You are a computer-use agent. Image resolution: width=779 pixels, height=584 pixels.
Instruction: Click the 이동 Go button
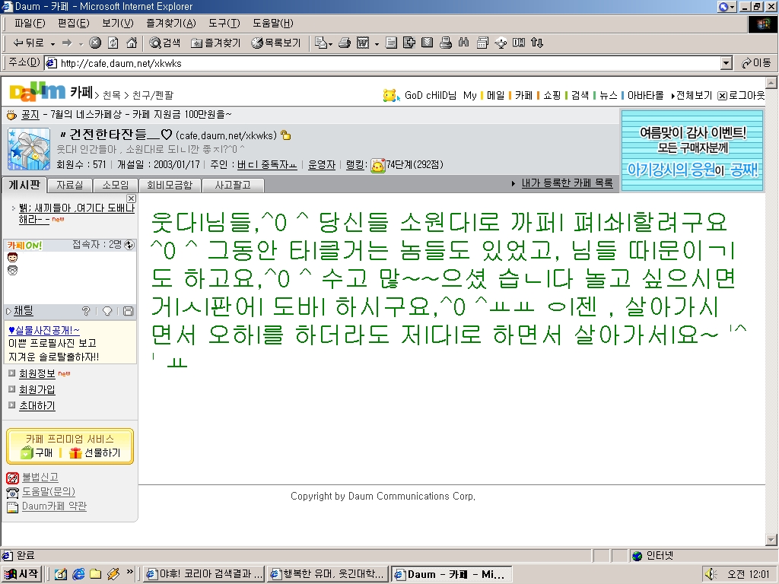pos(756,63)
